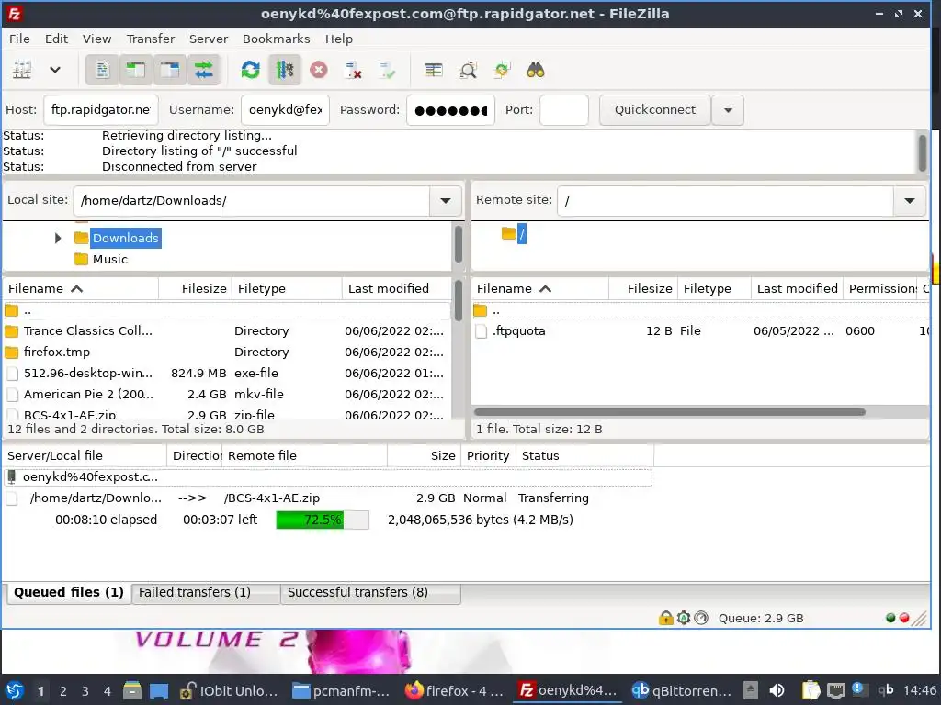Viewport: 941px width, 705px height.
Task: Reconnect to the last server
Action: pyautogui.click(x=387, y=70)
